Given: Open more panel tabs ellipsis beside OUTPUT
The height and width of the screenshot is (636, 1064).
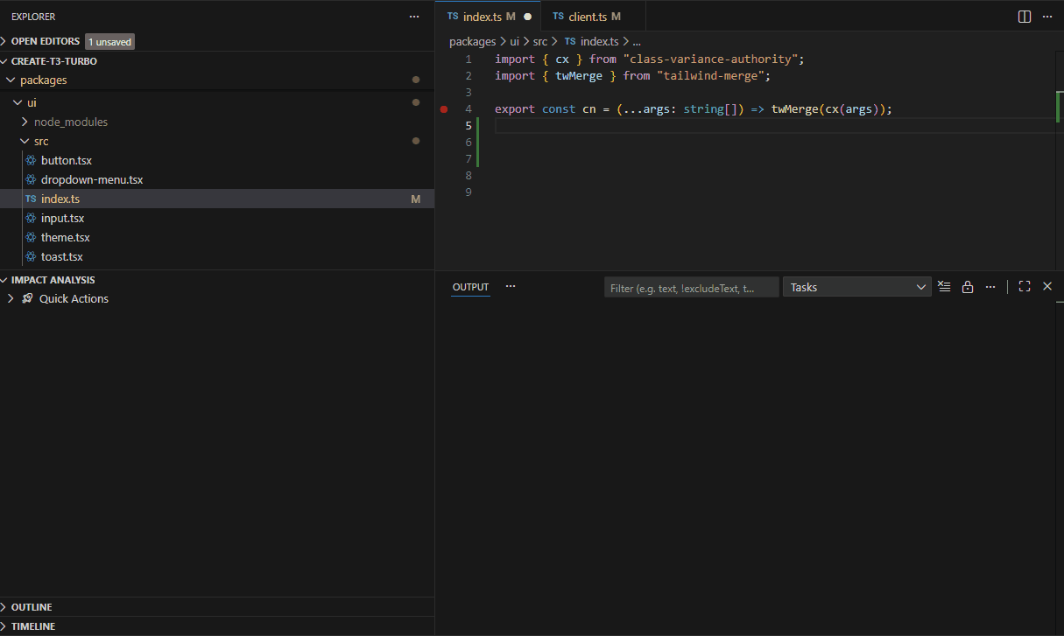Looking at the screenshot, I should (511, 287).
